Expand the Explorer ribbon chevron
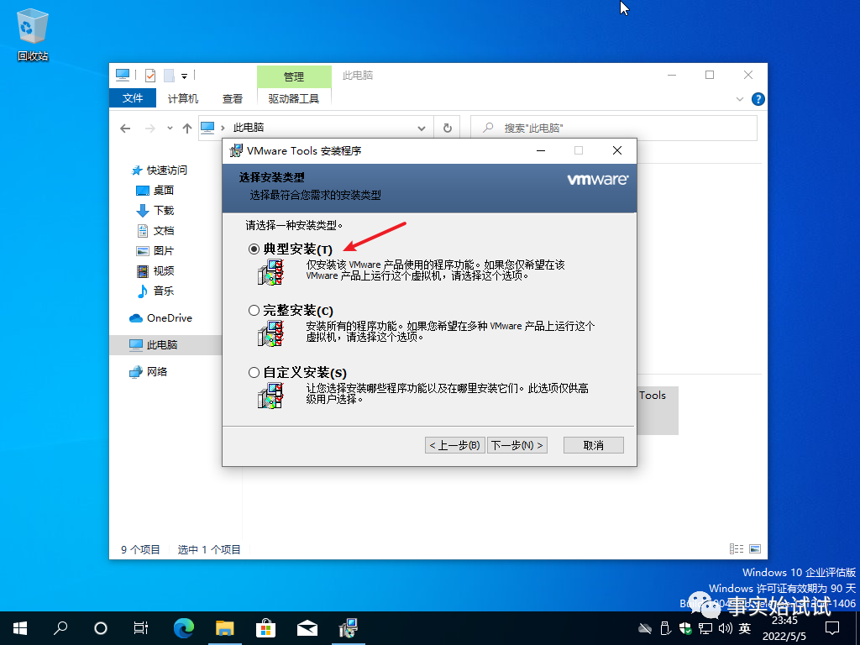This screenshot has width=860, height=645. click(x=739, y=99)
